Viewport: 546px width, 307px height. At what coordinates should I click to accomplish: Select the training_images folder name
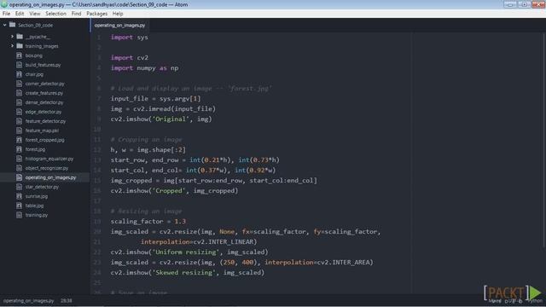[x=42, y=46]
